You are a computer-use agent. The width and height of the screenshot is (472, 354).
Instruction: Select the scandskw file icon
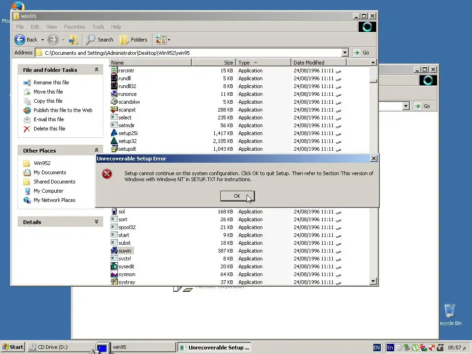114,102
